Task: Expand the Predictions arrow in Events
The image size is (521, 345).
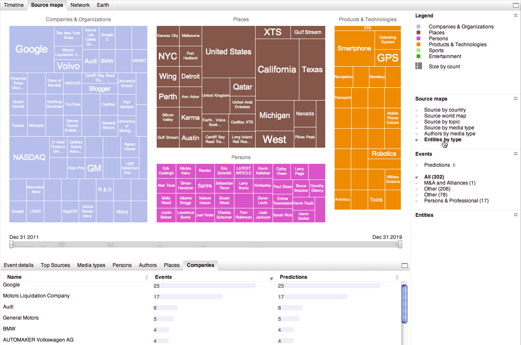Action: pos(454,165)
